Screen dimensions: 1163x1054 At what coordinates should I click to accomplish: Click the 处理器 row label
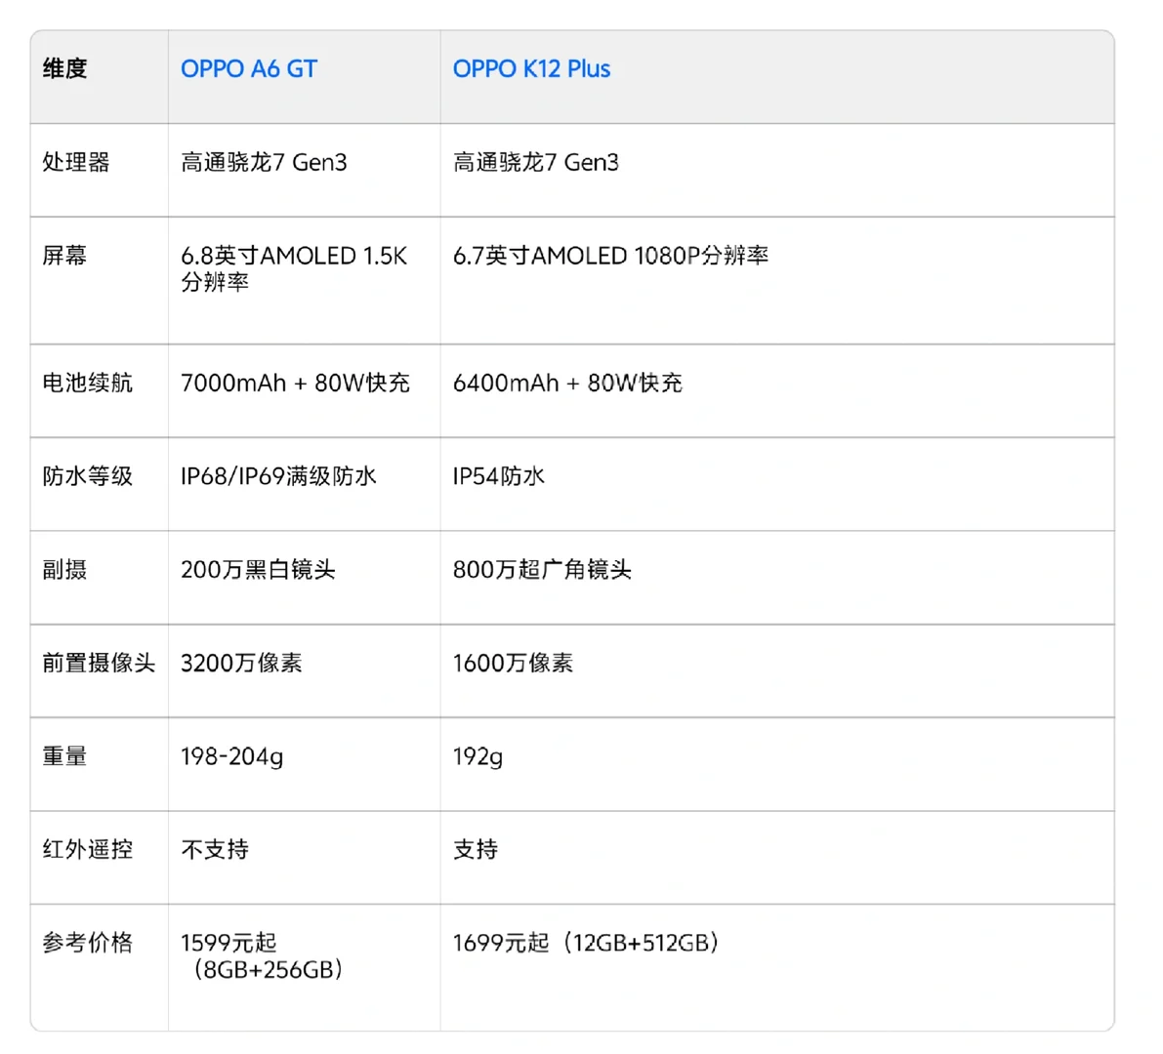[x=62, y=162]
